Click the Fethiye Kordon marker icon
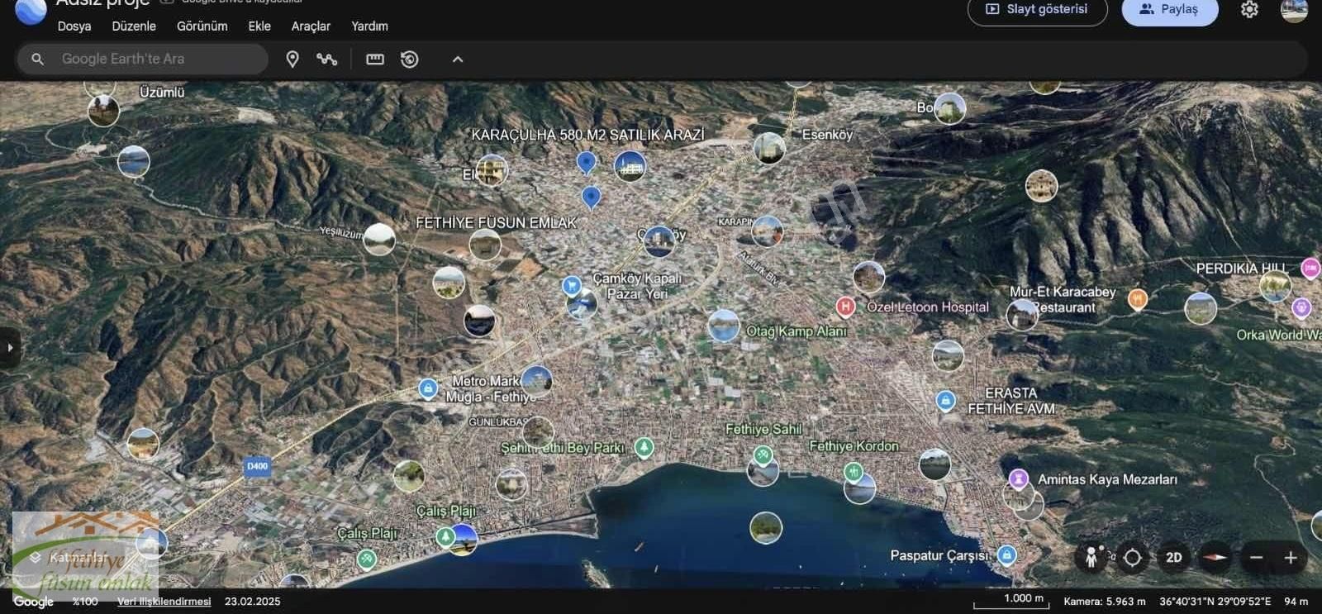The image size is (1322, 614). pyautogui.click(x=854, y=472)
